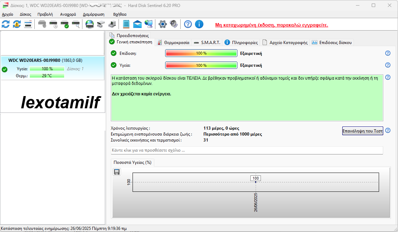
Task: Open the Αναφορά menu
Action: click(x=68, y=14)
